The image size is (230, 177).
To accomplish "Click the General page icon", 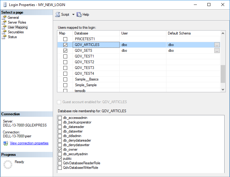I will point(4,18).
